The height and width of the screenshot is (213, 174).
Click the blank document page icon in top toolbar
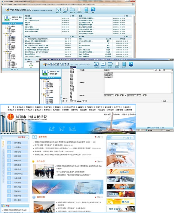[79, 10]
